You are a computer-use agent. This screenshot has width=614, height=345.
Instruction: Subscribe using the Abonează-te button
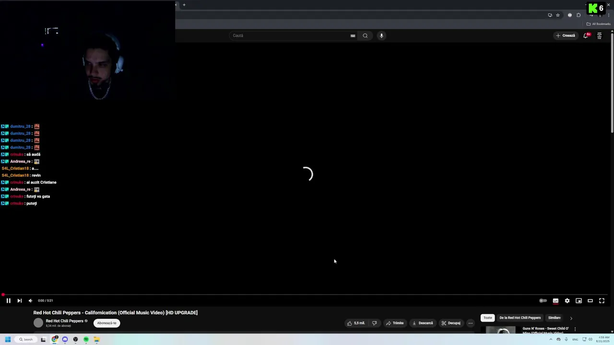point(106,323)
